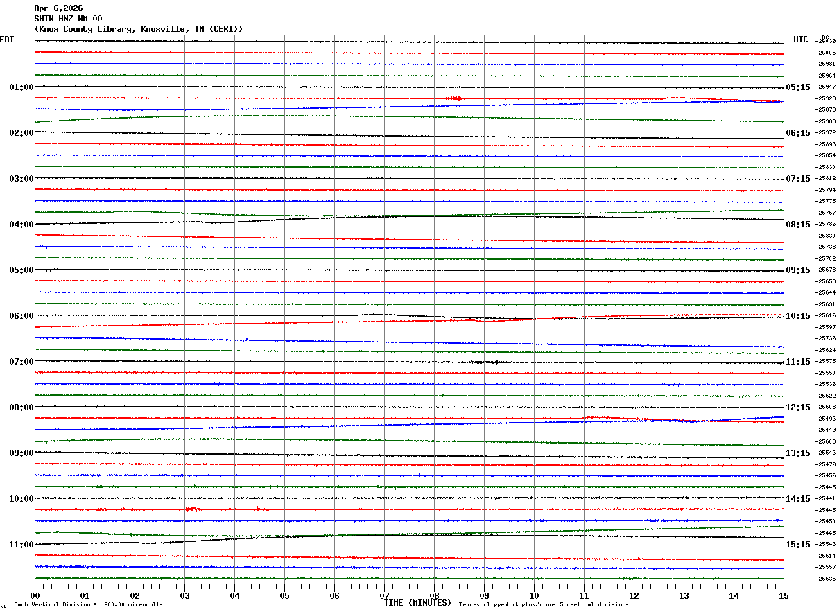The image size is (839, 614).
Task: Select the station code "SHTN HNZ NM 00"
Action: [68, 18]
